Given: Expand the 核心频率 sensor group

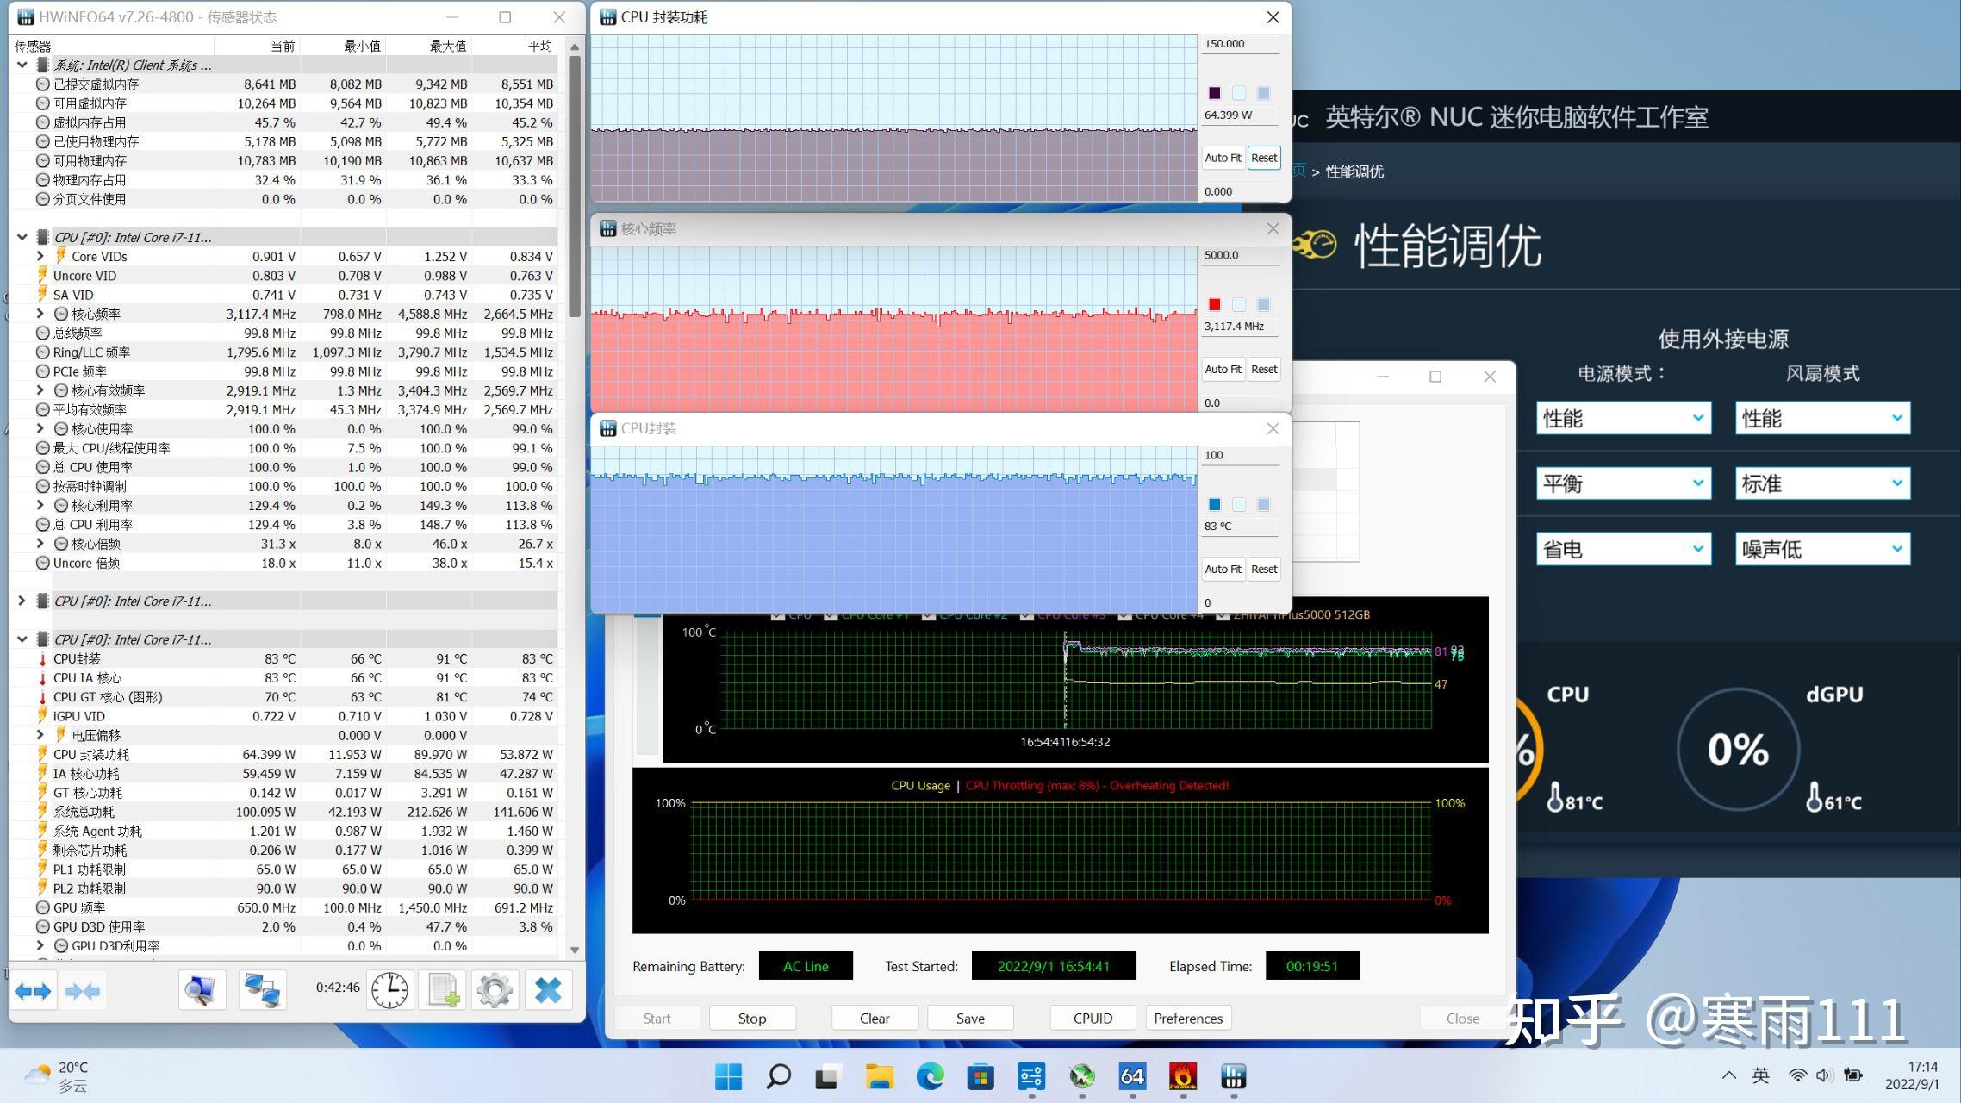Looking at the screenshot, I should [x=40, y=313].
